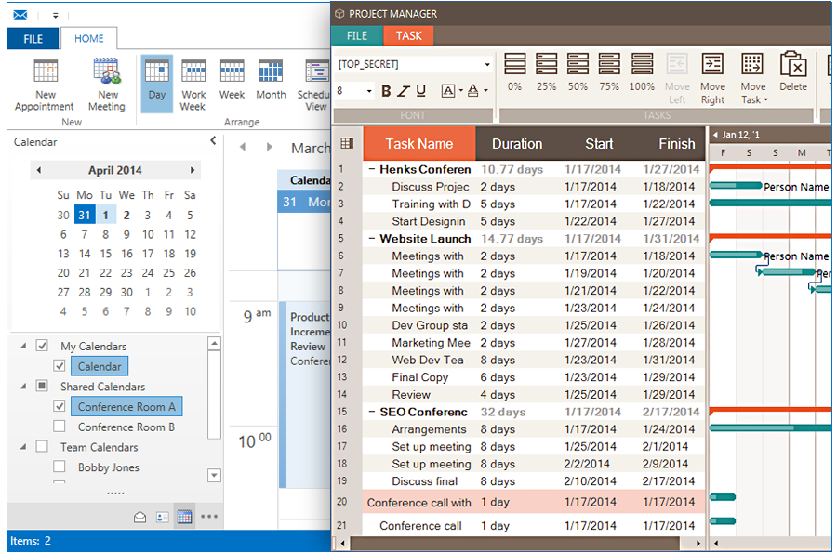Check Bobby Jones calendar checkbox
The width and height of the screenshot is (837, 552).
click(x=60, y=467)
